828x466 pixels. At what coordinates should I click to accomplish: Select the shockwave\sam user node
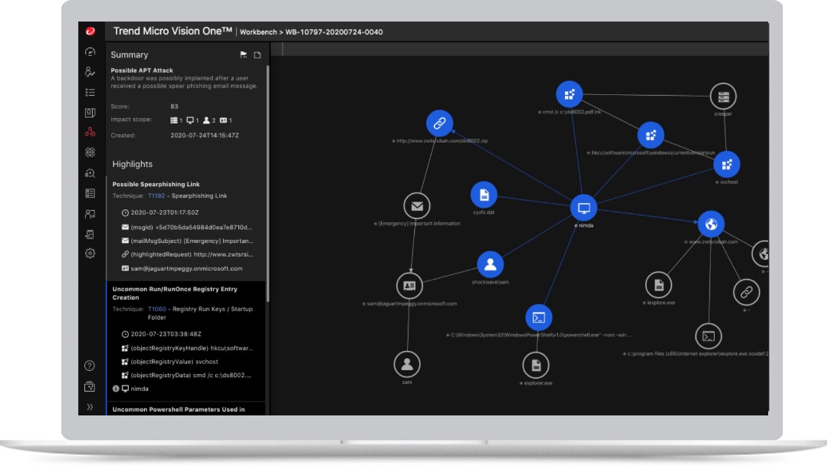coord(490,264)
